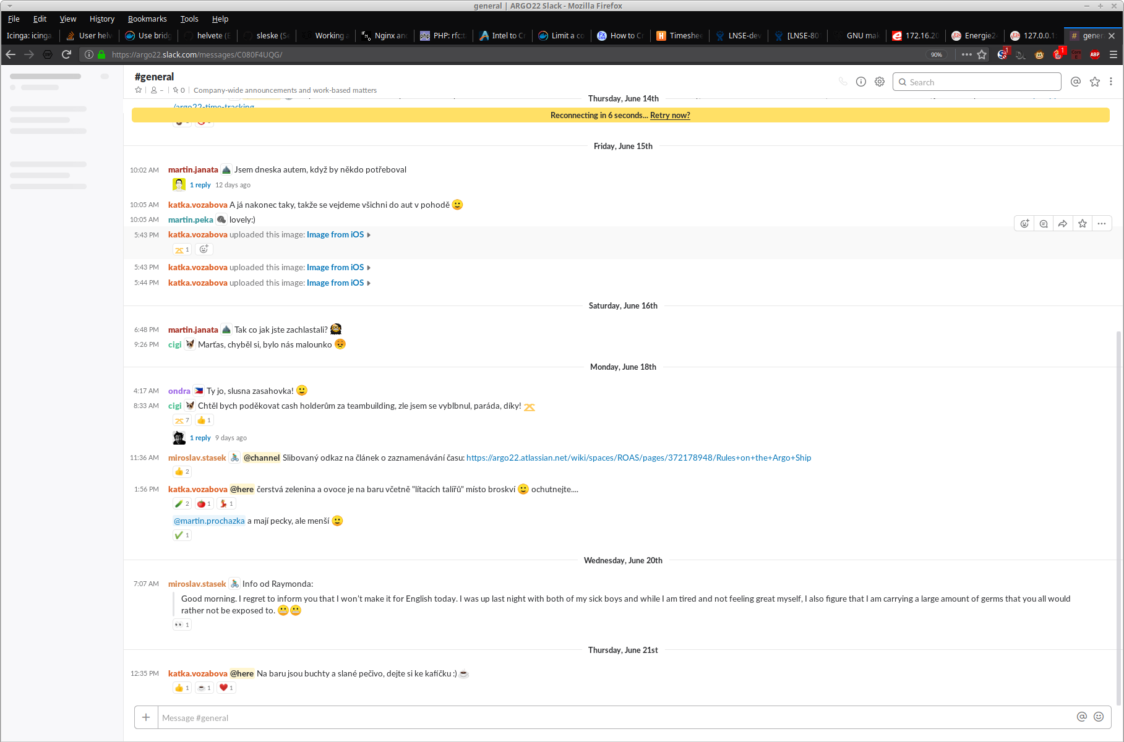Start a thread from the hover toolbar
This screenshot has width=1124, height=742.
tap(1044, 224)
